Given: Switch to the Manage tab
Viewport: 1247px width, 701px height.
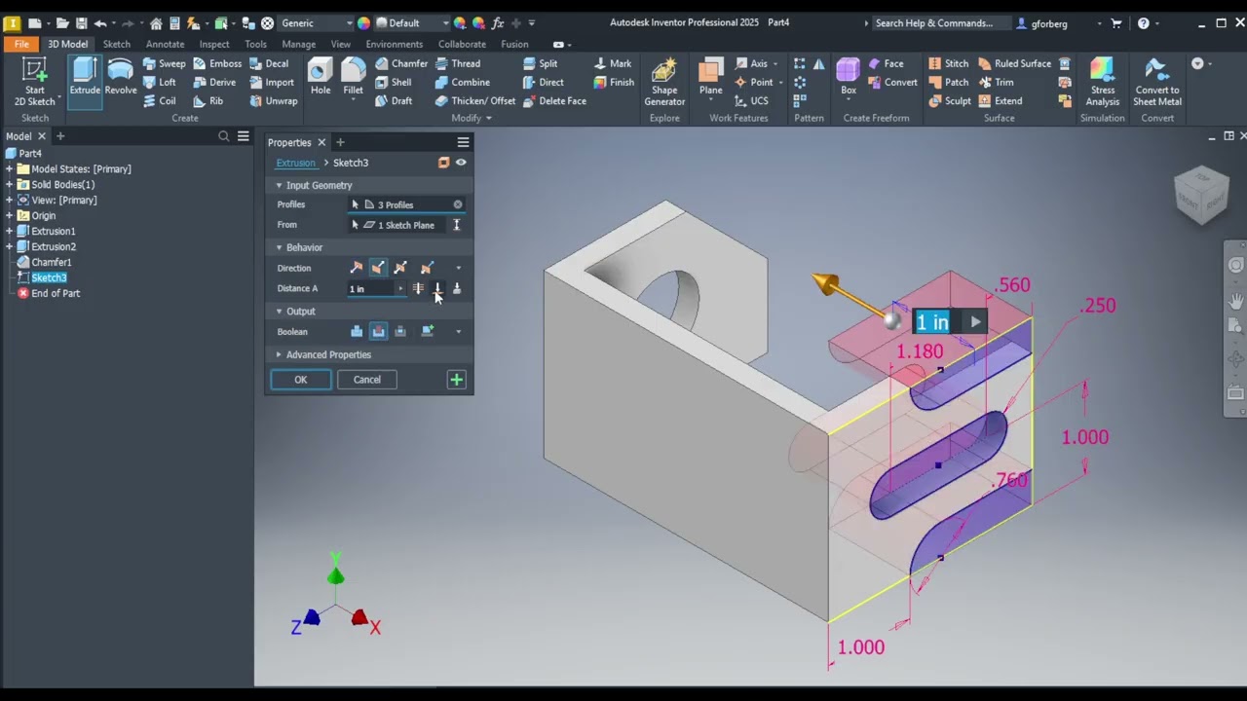Looking at the screenshot, I should [298, 44].
